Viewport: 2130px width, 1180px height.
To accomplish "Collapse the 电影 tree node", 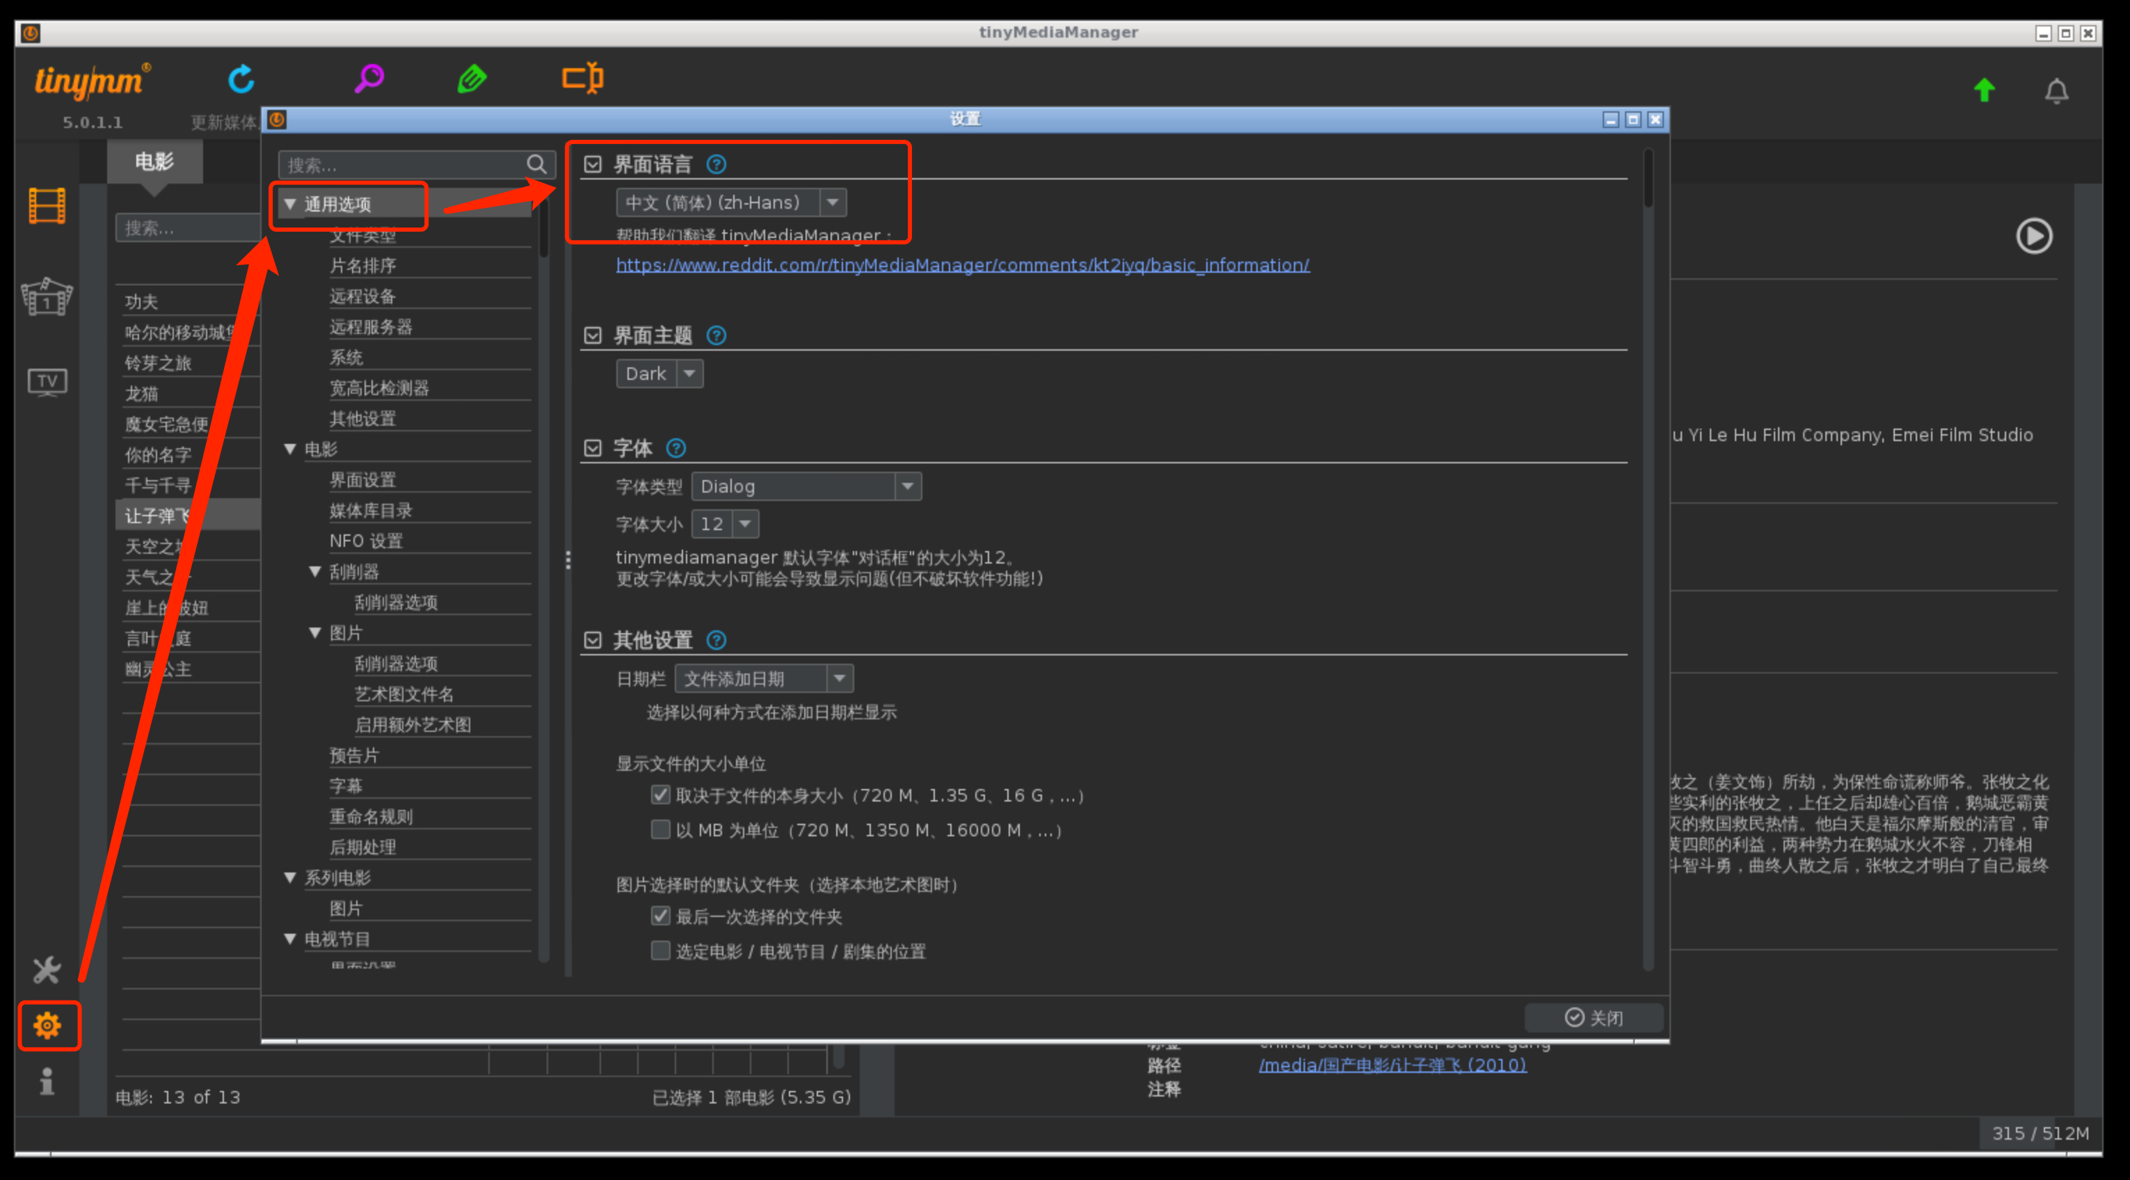I will (290, 449).
